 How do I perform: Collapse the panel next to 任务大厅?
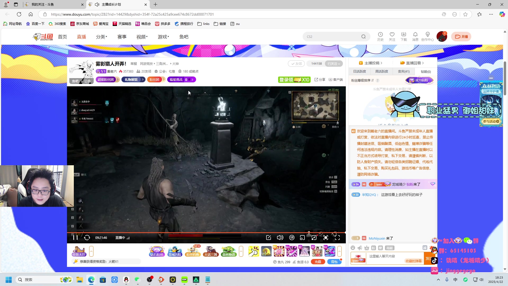point(91,251)
